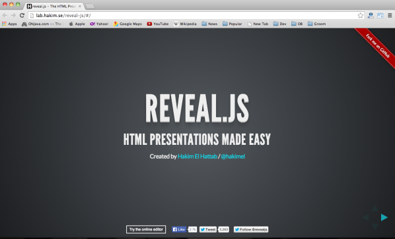395x239 pixels.
Task: Close the reveal.js tab
Action: [x=80, y=7]
